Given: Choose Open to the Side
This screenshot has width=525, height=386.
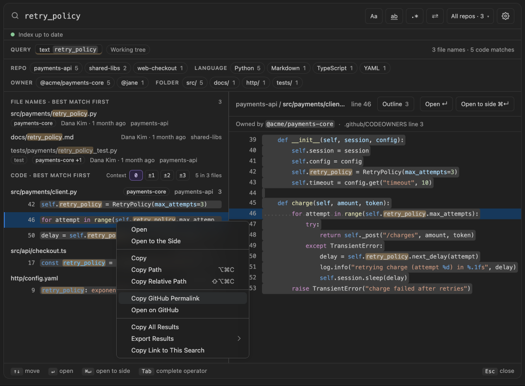Looking at the screenshot, I should (182, 241).
